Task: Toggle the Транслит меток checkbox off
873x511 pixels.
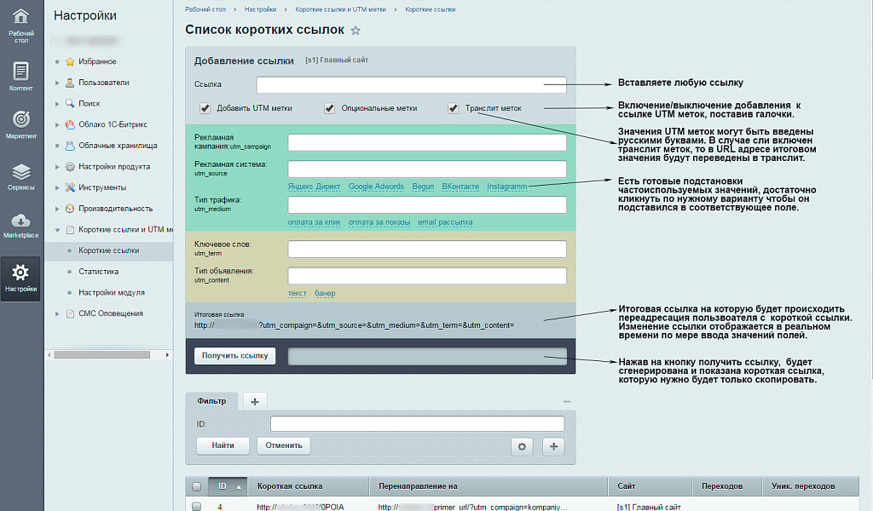Action: pos(452,108)
